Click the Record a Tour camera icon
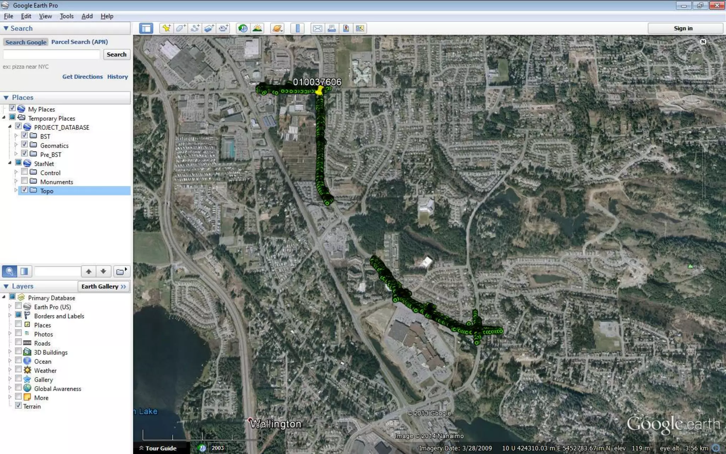Viewport: 726px width, 454px height. 223,28
